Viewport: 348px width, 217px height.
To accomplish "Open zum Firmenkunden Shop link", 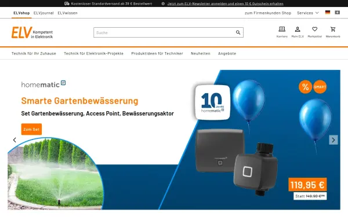I will pos(268,13).
